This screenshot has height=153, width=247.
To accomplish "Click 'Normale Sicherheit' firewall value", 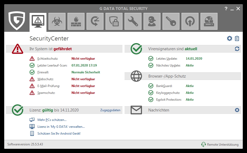I will [x=86, y=72].
